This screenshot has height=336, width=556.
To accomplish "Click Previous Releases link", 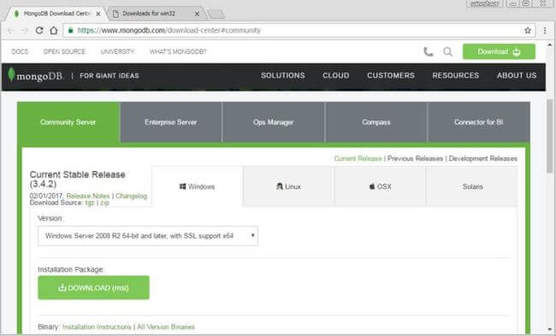I will [x=415, y=158].
